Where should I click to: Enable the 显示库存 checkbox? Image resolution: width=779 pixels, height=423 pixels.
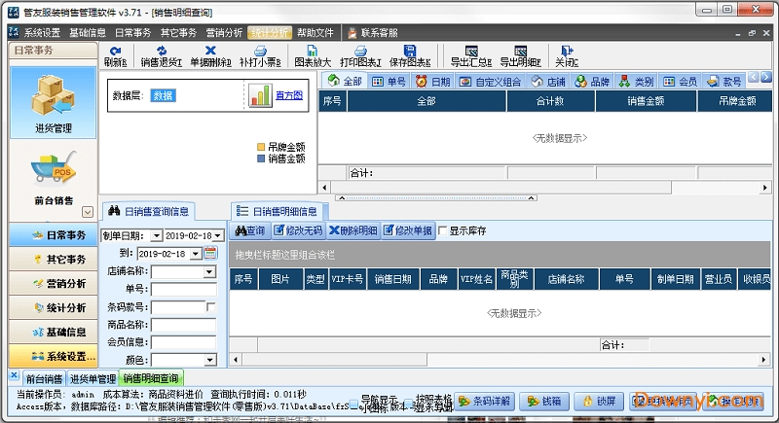(444, 231)
